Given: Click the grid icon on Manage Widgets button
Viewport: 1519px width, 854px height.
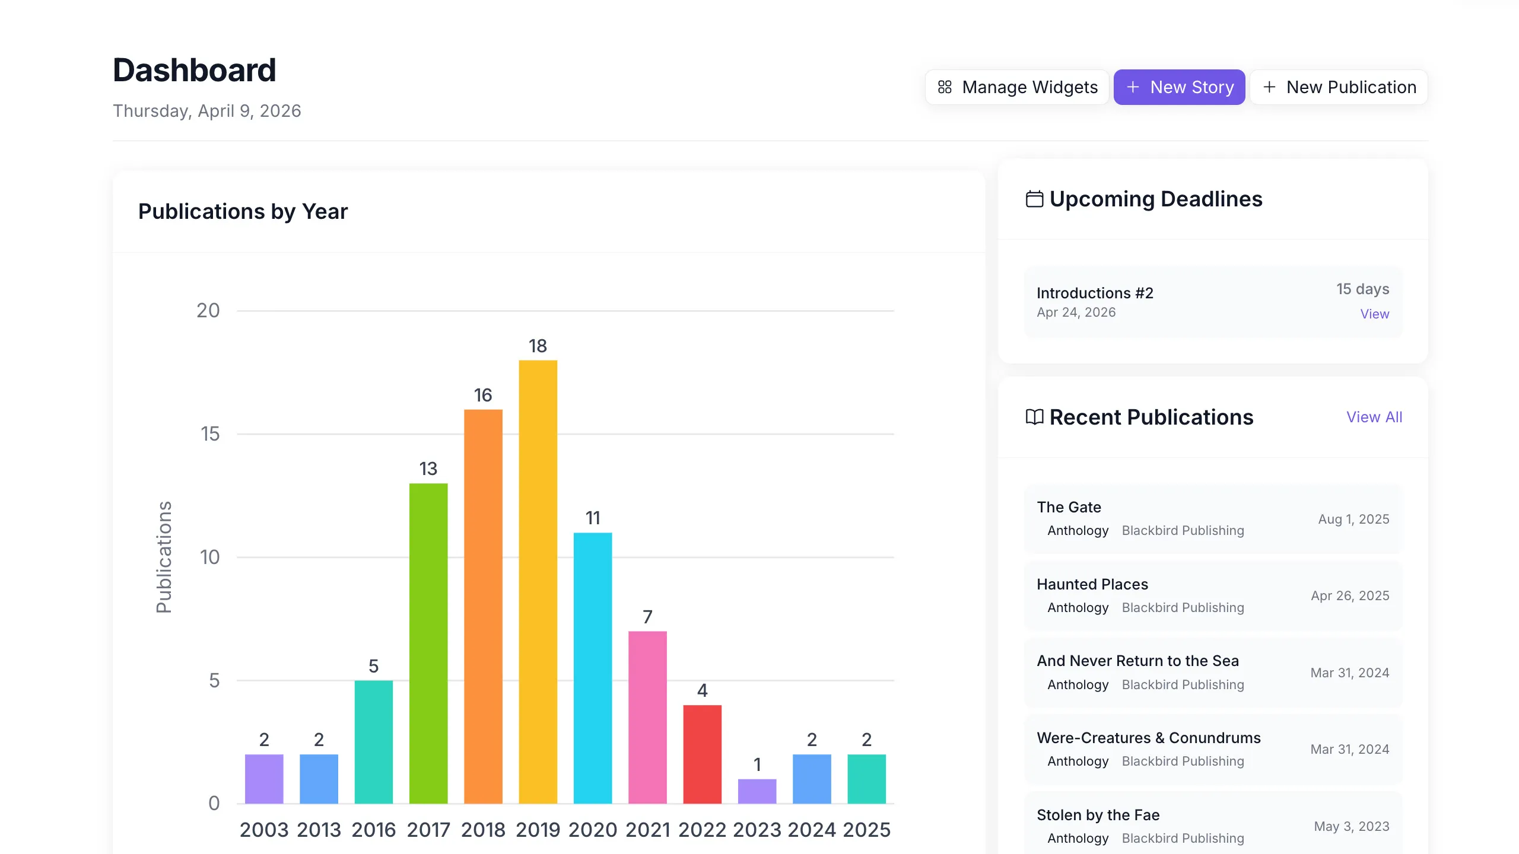Looking at the screenshot, I should tap(945, 87).
